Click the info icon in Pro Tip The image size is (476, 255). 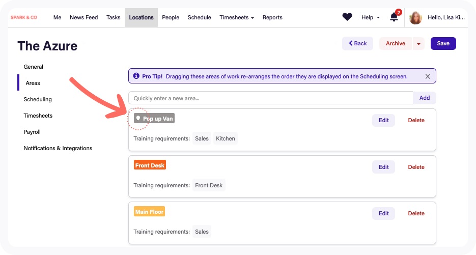pos(136,76)
